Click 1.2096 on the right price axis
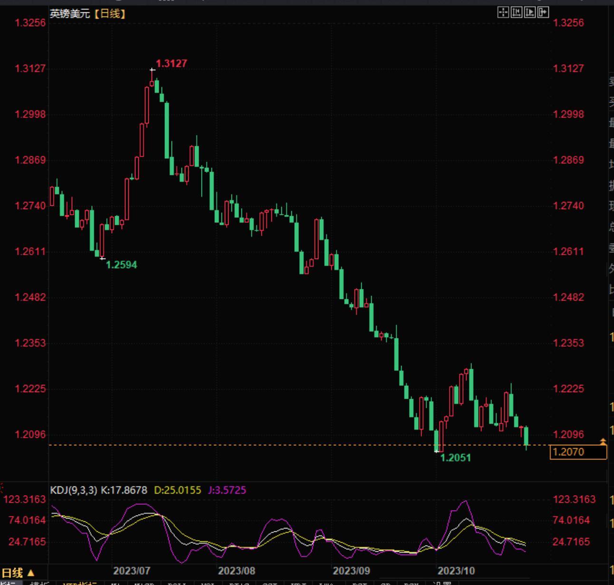This screenshot has height=585, width=614. pos(568,434)
